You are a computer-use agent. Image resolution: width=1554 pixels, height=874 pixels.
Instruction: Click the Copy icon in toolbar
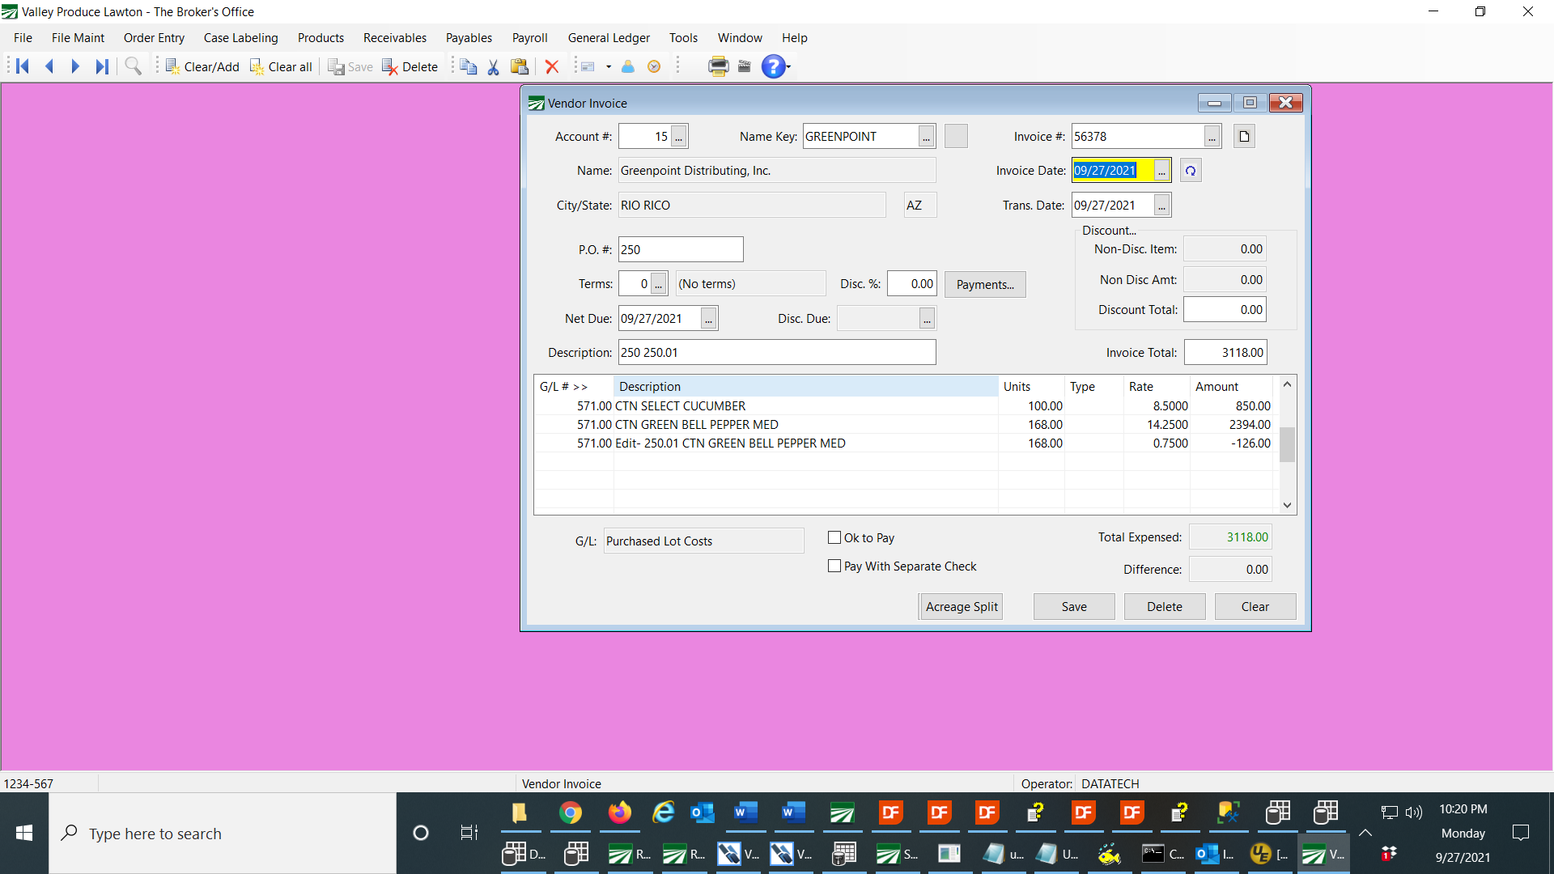pos(468,66)
